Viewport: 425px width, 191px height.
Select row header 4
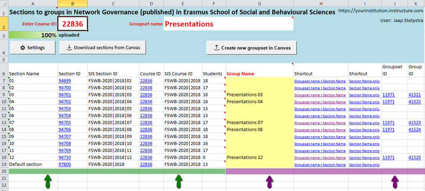[4, 48]
